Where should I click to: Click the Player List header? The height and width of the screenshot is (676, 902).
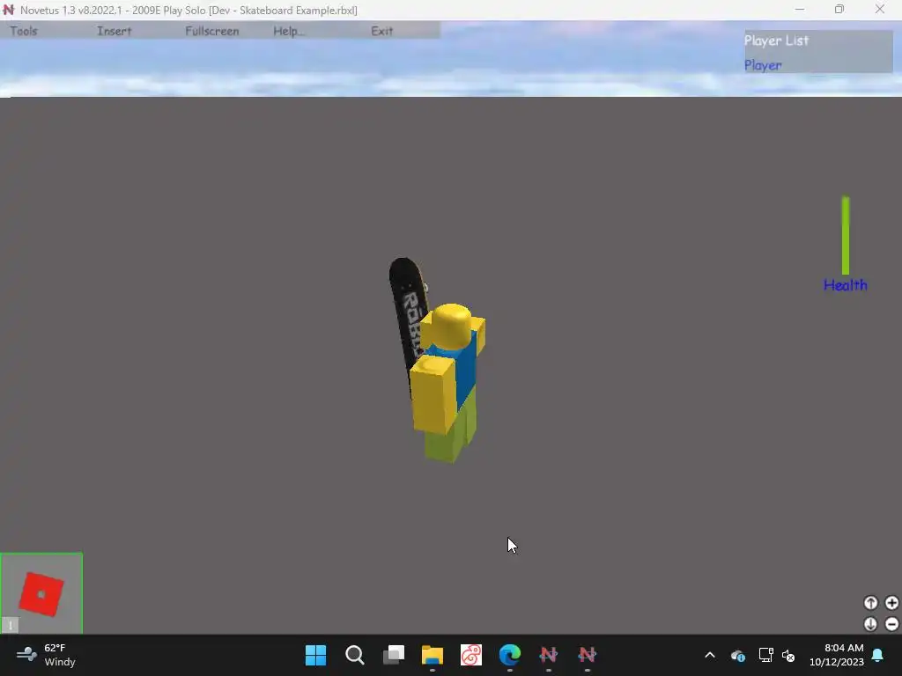pyautogui.click(x=776, y=40)
